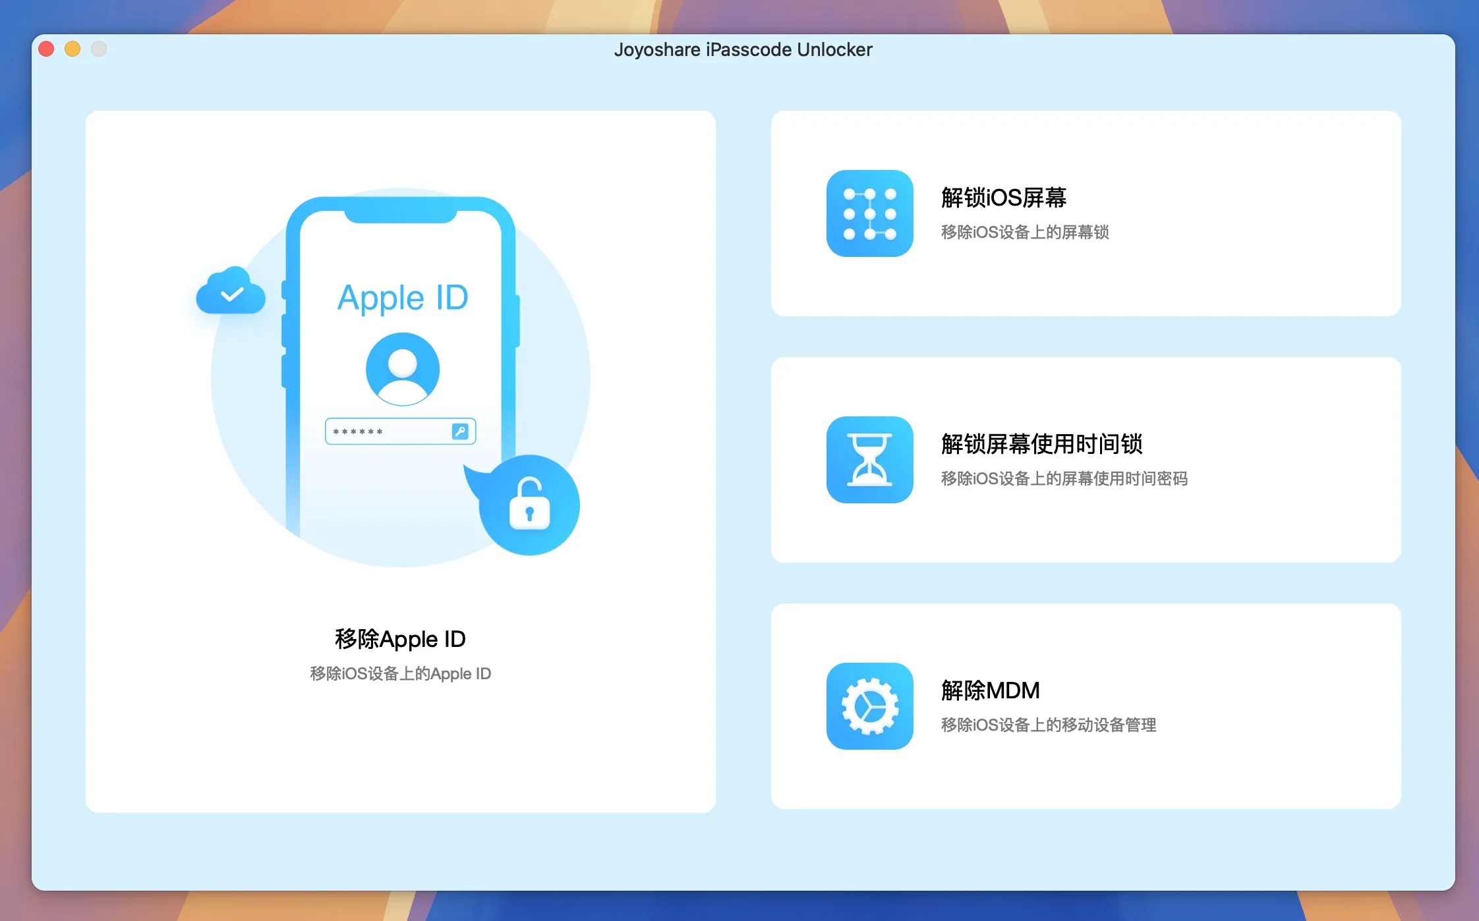Select the 解除MDM title
The image size is (1479, 921).
click(x=990, y=690)
